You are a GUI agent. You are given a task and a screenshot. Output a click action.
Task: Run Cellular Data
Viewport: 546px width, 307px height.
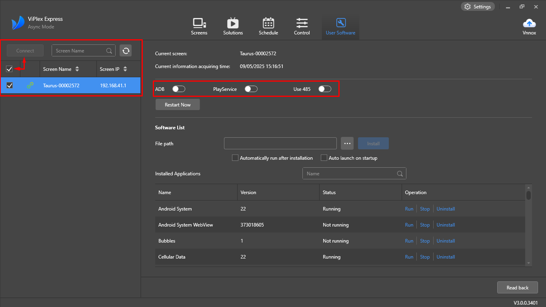click(409, 257)
